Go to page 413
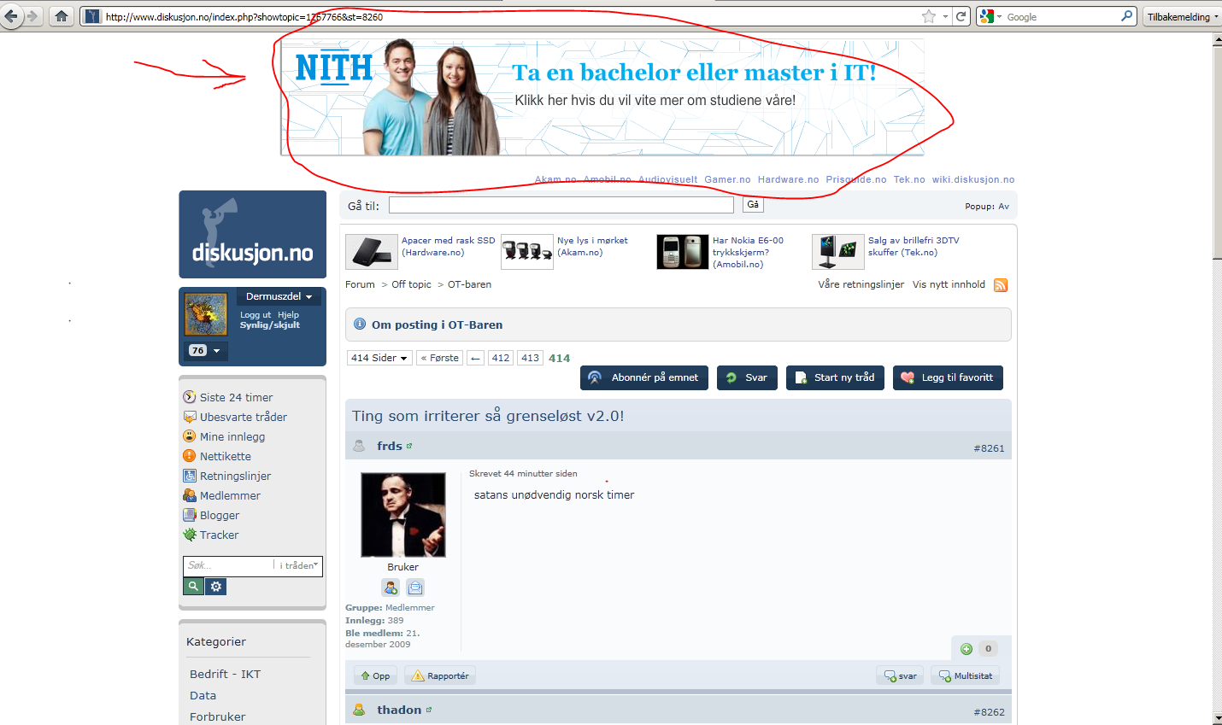1222x725 pixels. (x=530, y=358)
